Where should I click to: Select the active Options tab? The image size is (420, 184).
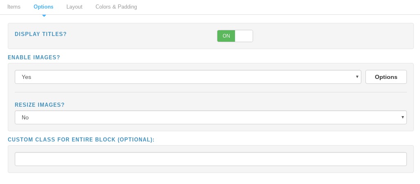coord(43,7)
